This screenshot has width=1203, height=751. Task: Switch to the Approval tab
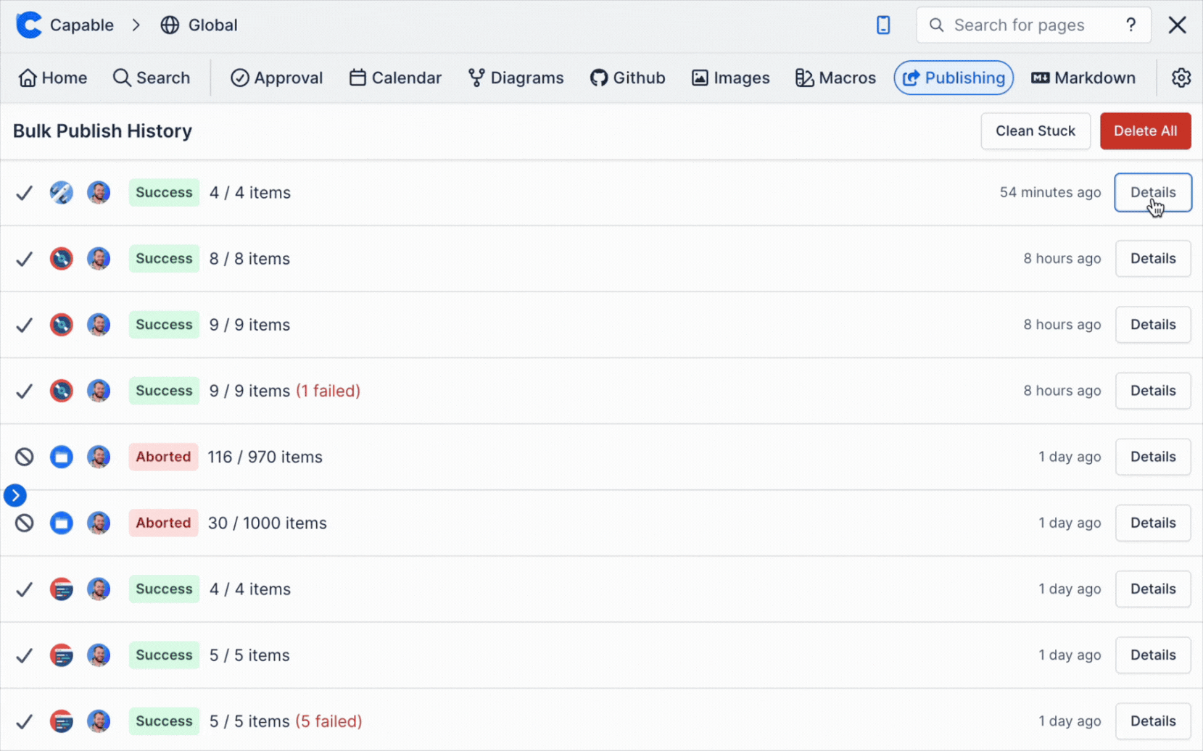click(276, 78)
